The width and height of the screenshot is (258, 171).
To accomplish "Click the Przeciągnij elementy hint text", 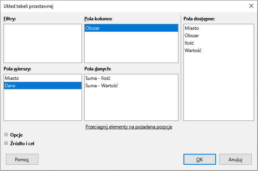I will coord(129,127).
